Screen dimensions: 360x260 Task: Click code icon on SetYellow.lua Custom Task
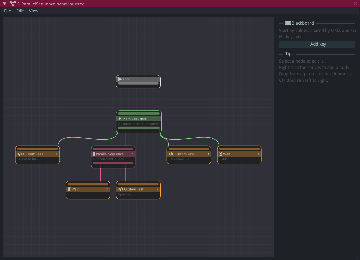(x=171, y=154)
